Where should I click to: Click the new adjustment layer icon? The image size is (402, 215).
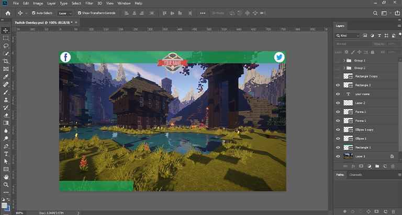click(x=369, y=166)
